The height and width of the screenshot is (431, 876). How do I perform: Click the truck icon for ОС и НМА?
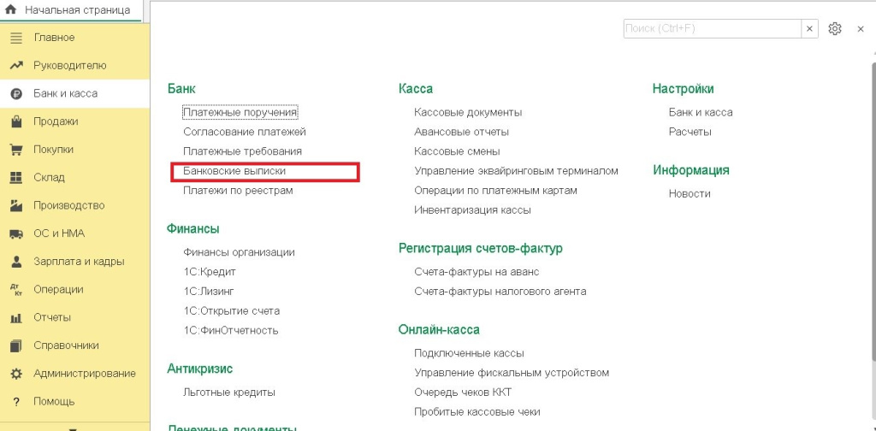coord(16,234)
